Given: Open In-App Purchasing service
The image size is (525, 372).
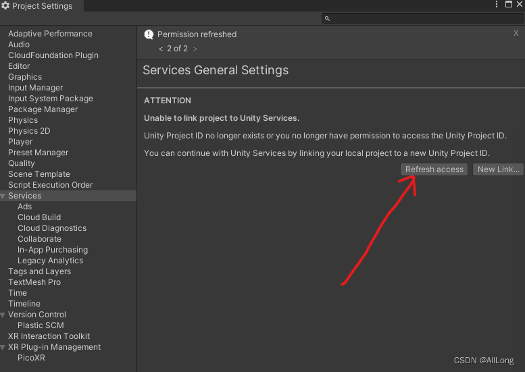Looking at the screenshot, I should (53, 250).
